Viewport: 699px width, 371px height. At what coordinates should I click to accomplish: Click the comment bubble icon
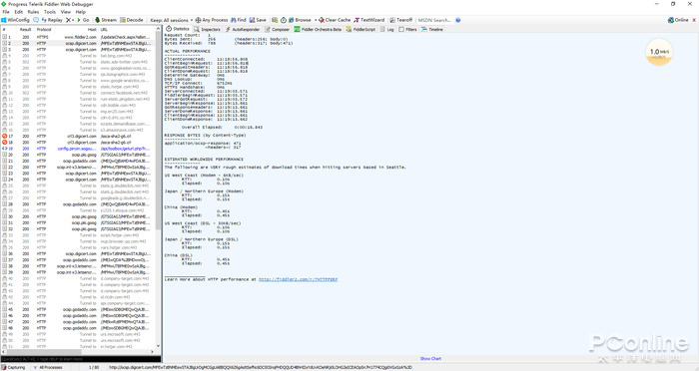point(36,20)
